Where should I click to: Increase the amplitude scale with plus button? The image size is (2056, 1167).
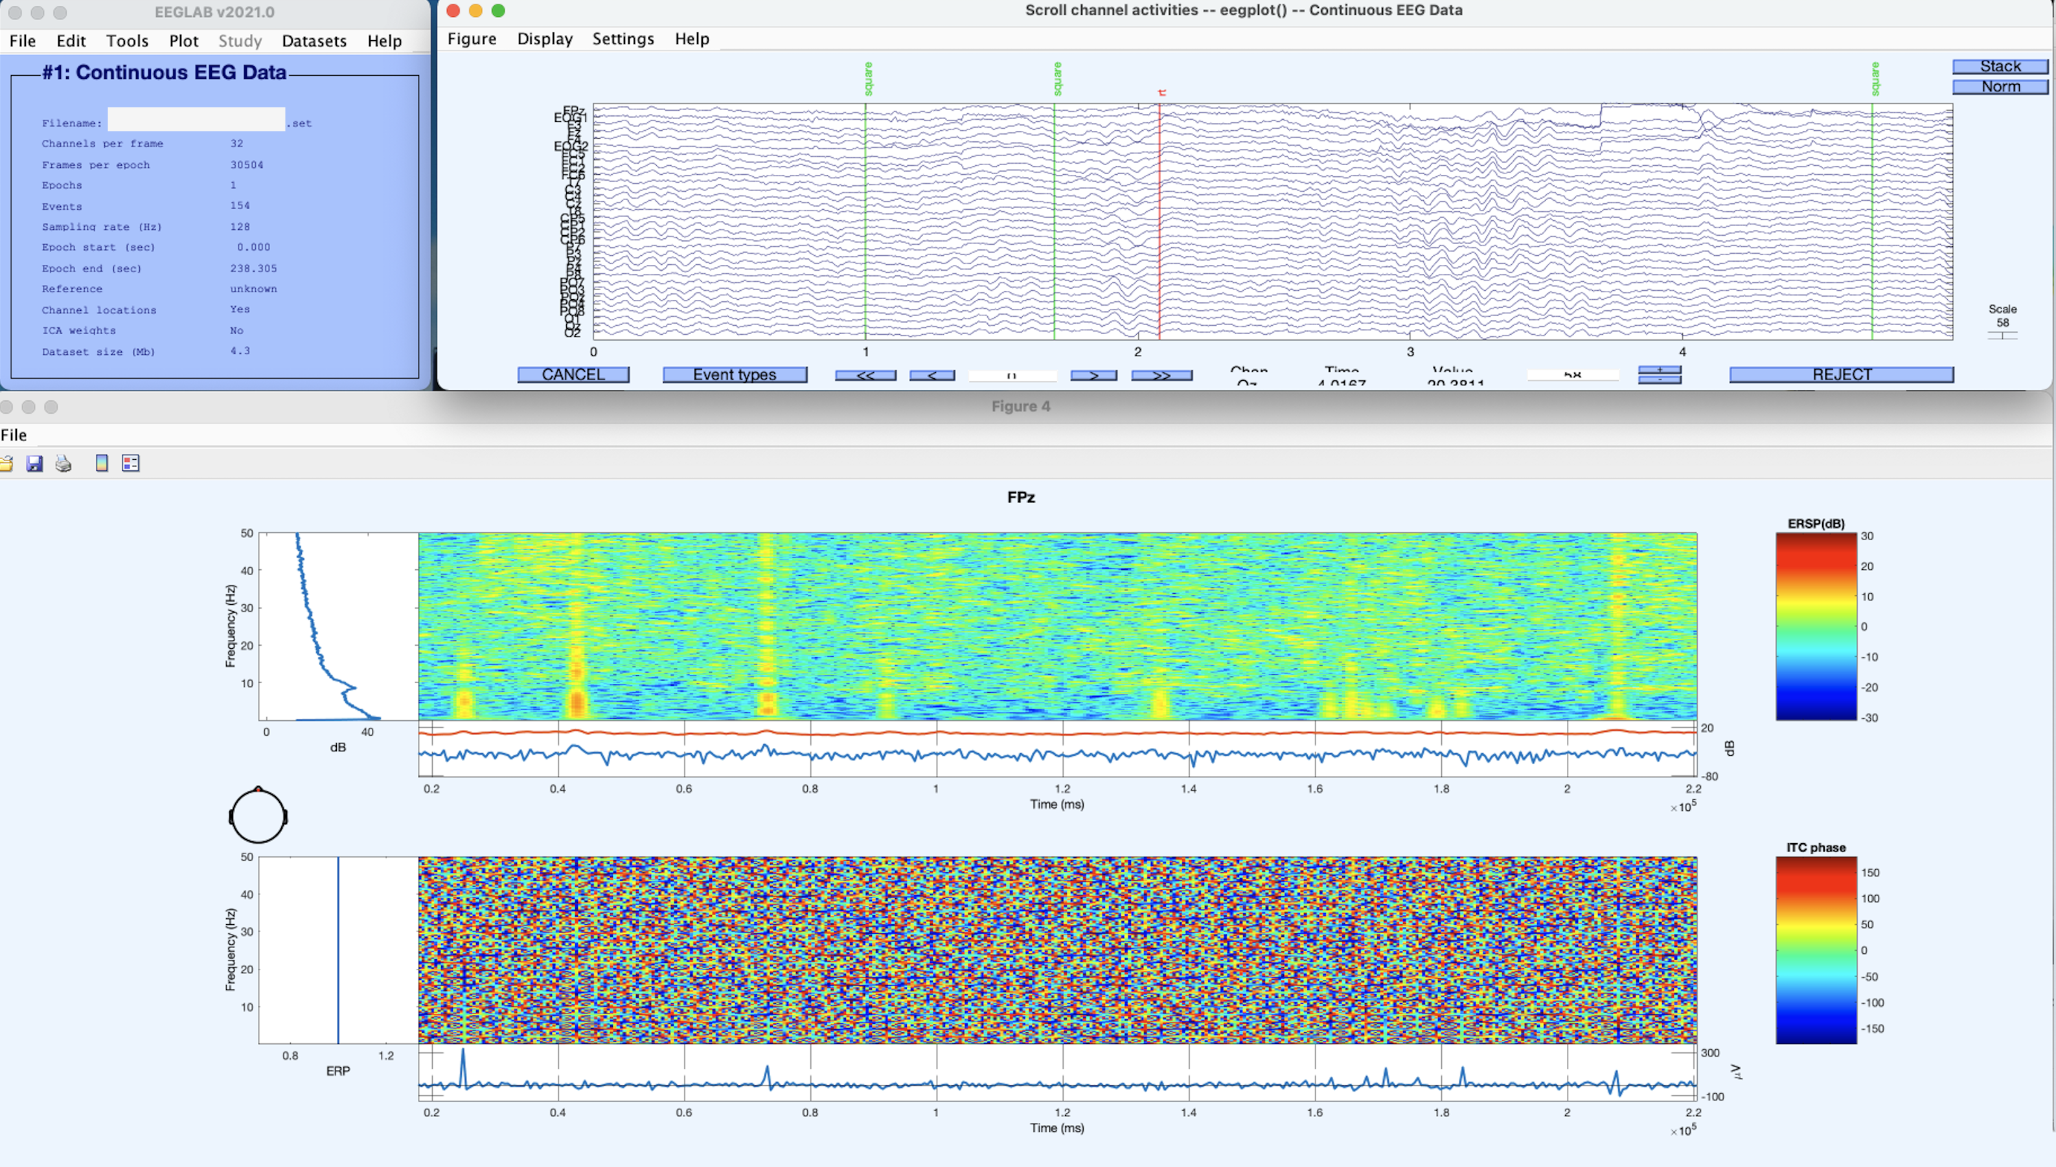point(1659,370)
